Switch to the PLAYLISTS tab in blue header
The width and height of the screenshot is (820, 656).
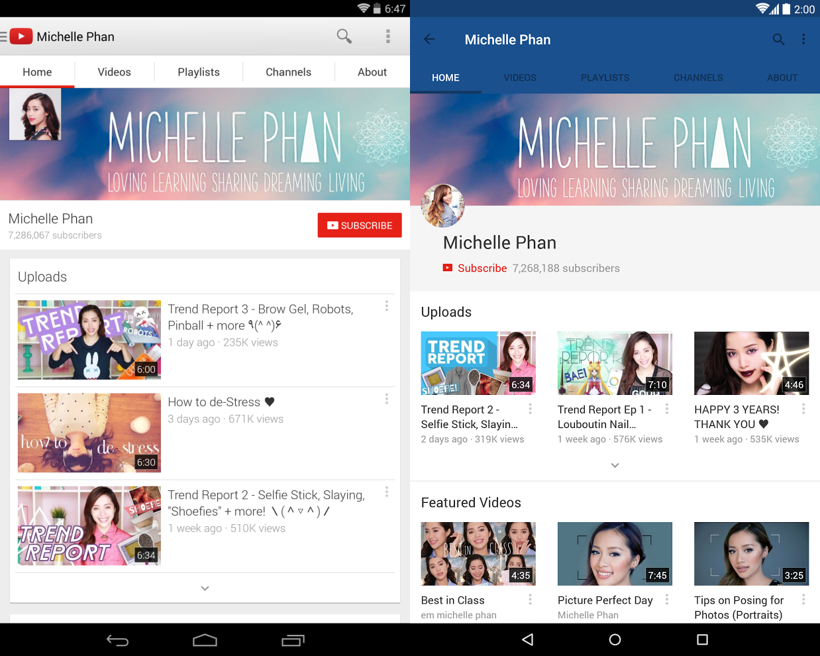pyautogui.click(x=605, y=78)
